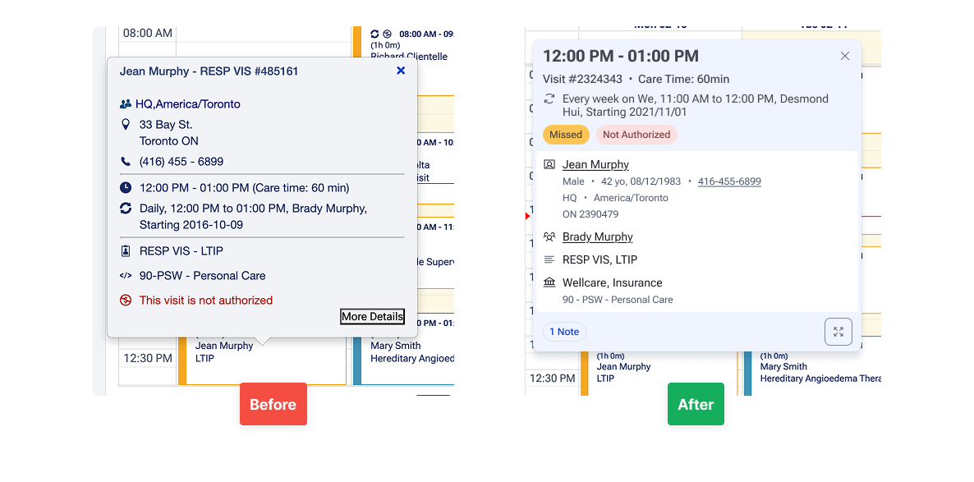Open the Jean Murphy client link

click(595, 165)
